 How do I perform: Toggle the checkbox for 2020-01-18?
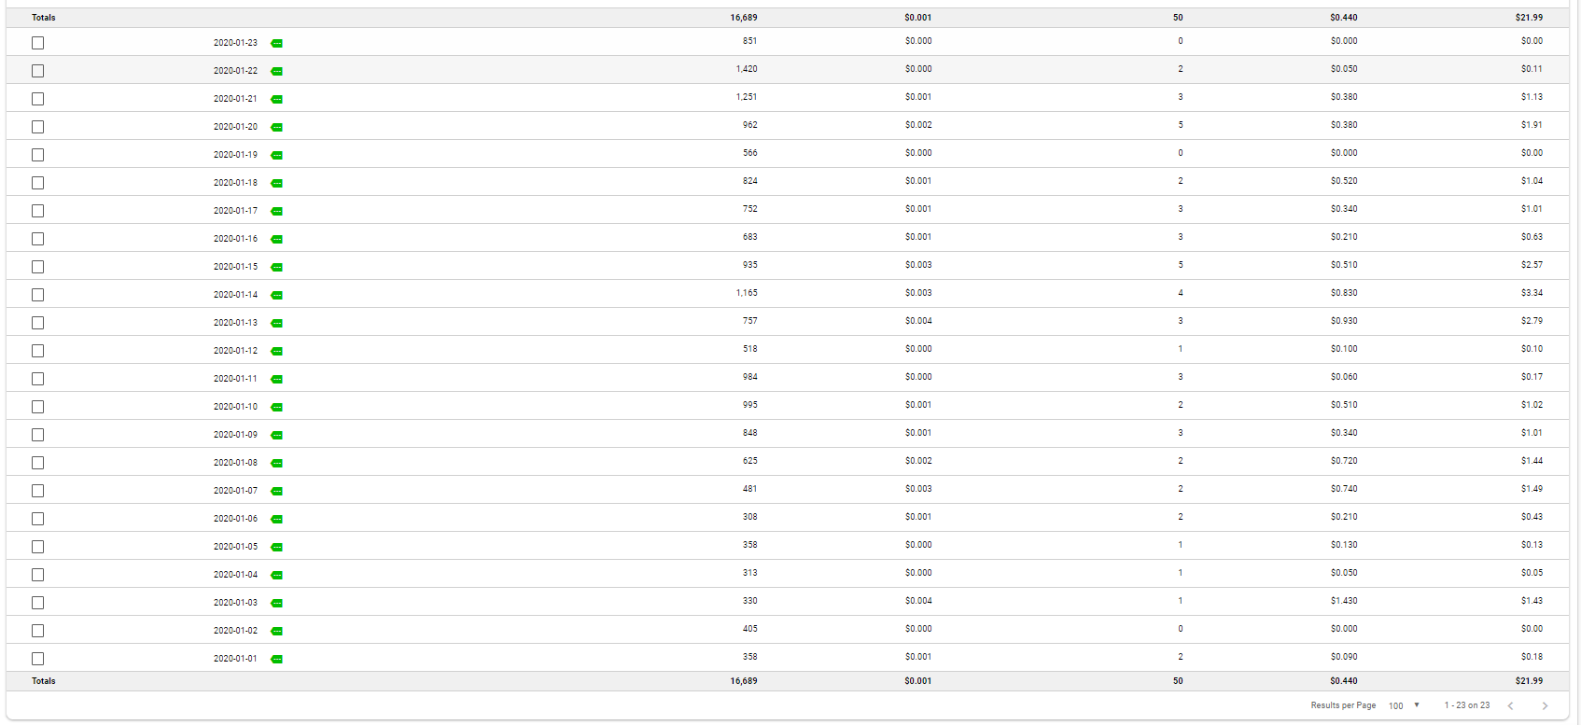[x=37, y=183]
